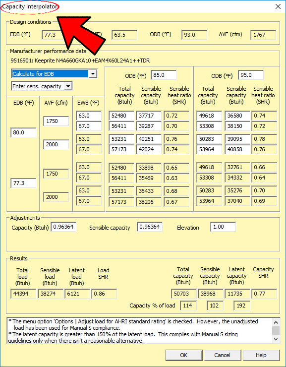286x367 pixels.
Task: Click the capacity percent of load value 192
Action: pos(242,306)
